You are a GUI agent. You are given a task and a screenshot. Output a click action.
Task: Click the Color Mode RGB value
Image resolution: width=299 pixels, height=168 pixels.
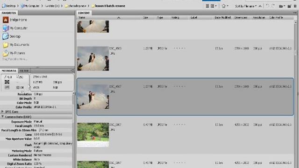(x=36, y=103)
